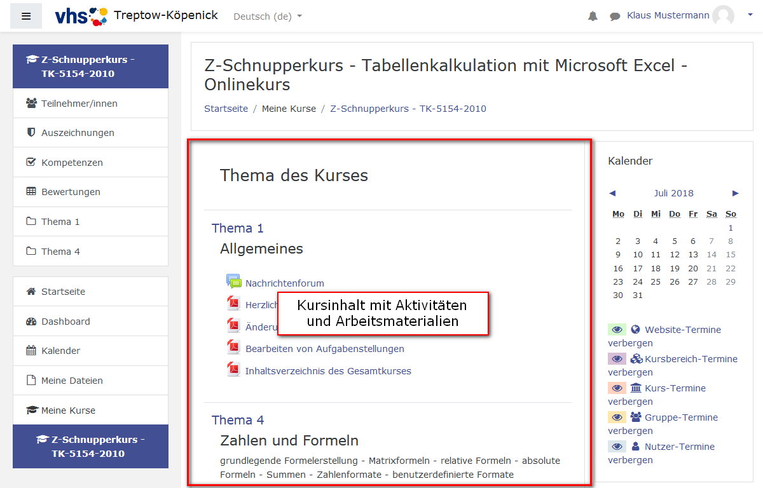Open the PDF icon beside 'Änderu'

pyautogui.click(x=234, y=325)
